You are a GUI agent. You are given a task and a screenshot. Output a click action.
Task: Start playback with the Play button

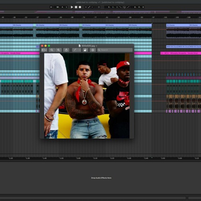72,7
